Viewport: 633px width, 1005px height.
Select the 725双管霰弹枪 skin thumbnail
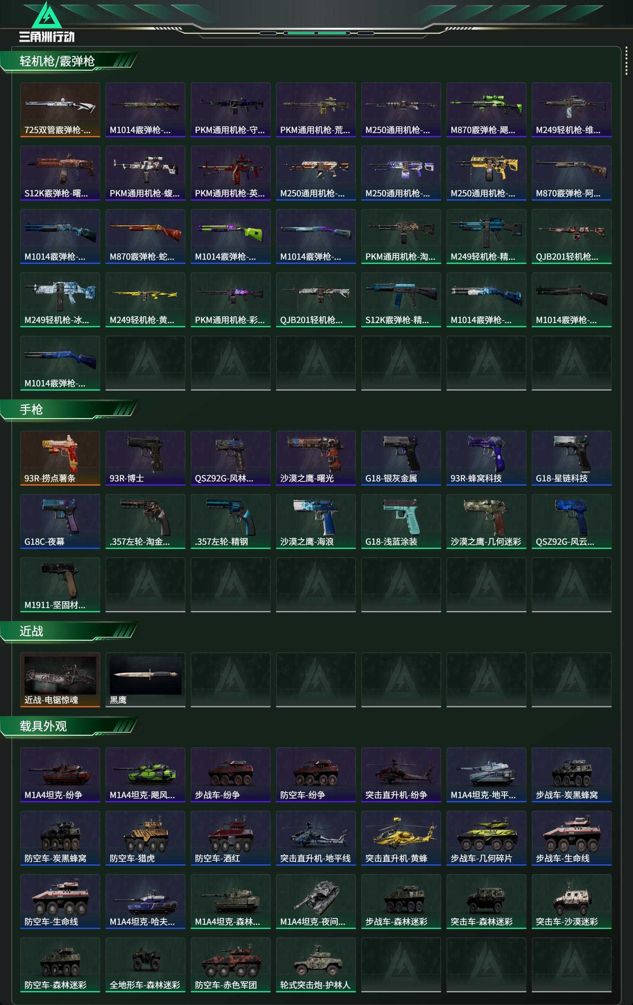[x=60, y=110]
